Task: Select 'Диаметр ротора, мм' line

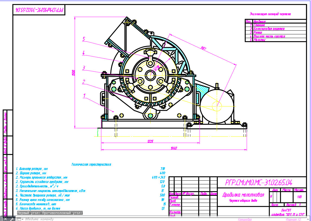Action: pos(32,169)
